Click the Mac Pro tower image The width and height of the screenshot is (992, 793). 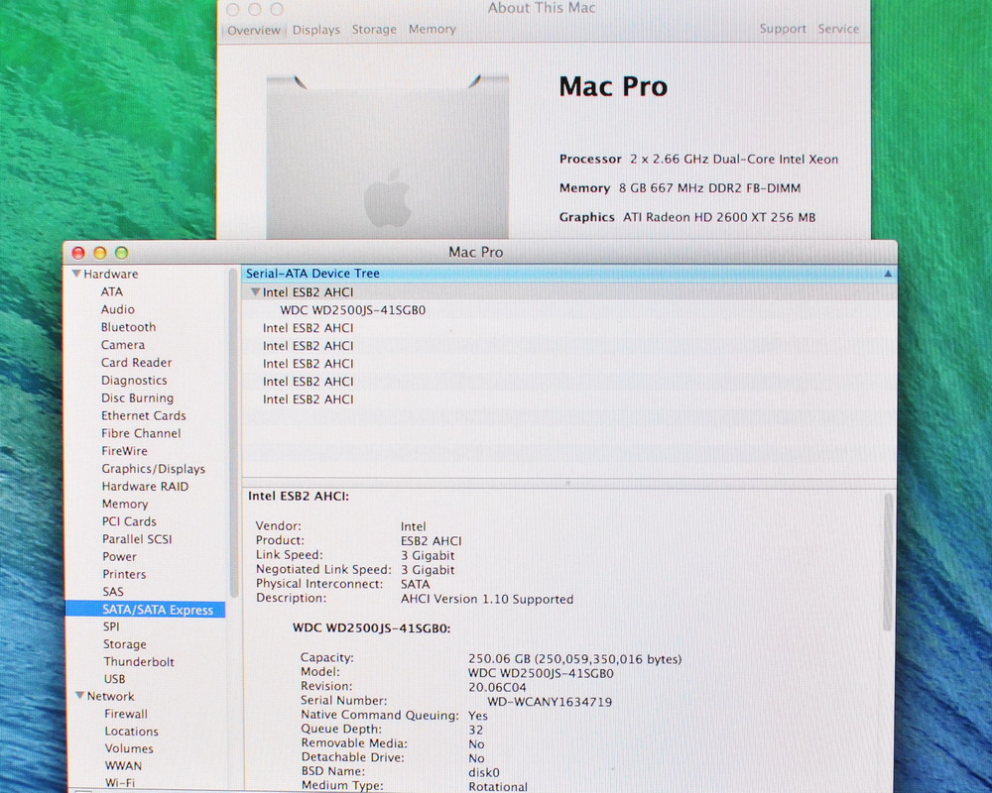387,157
